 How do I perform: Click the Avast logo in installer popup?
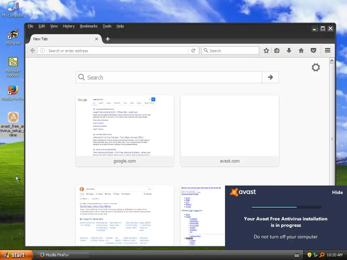click(243, 192)
